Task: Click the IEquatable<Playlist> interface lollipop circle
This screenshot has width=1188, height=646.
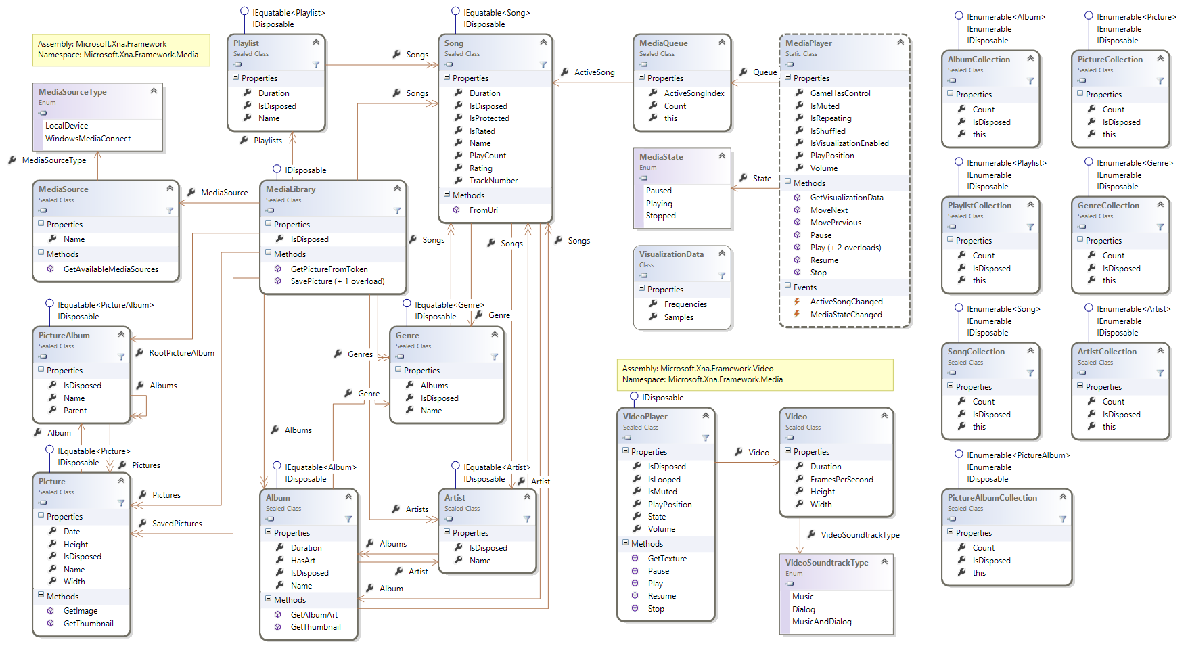Action: pos(245,11)
